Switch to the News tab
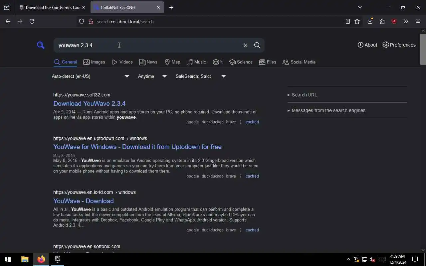 148,62
